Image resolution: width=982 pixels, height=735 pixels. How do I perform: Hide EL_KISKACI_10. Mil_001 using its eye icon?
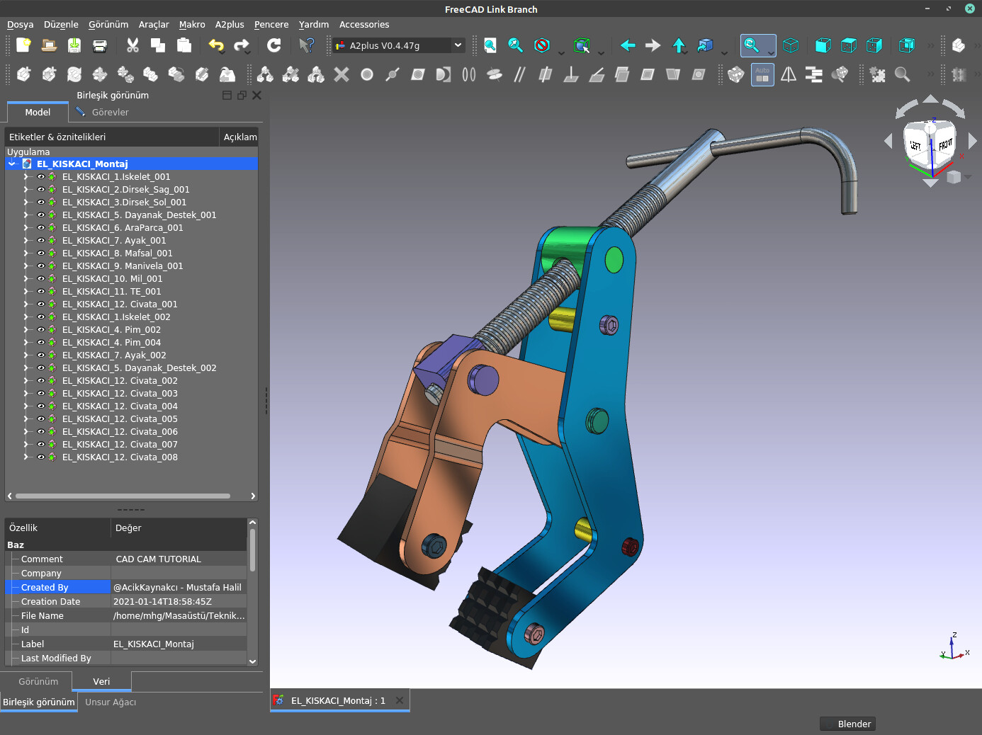click(x=41, y=279)
